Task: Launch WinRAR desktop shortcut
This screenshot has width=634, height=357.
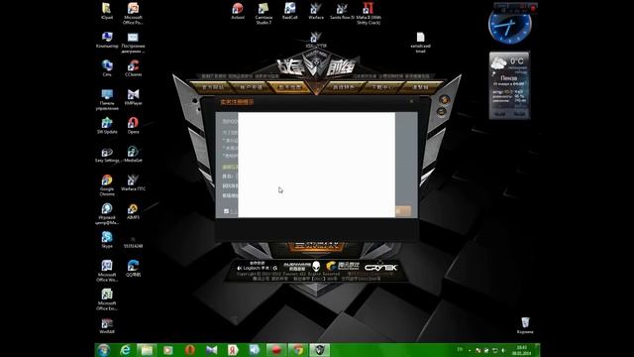Action: coord(107,325)
